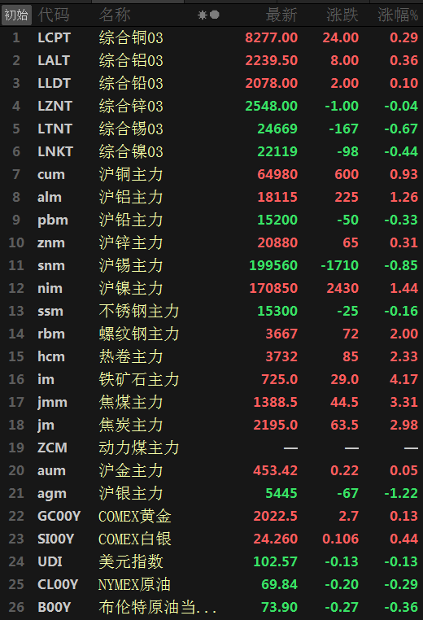Open 铁矿石主力 contract
423x620 pixels.
click(139, 380)
